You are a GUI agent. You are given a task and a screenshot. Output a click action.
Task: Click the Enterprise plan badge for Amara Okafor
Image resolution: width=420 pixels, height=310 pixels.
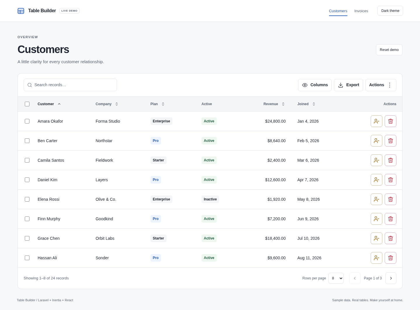click(x=161, y=121)
